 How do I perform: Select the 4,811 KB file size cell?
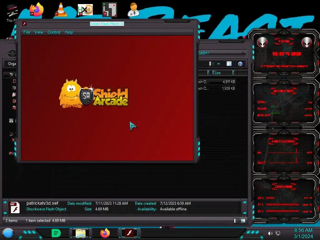[228, 82]
